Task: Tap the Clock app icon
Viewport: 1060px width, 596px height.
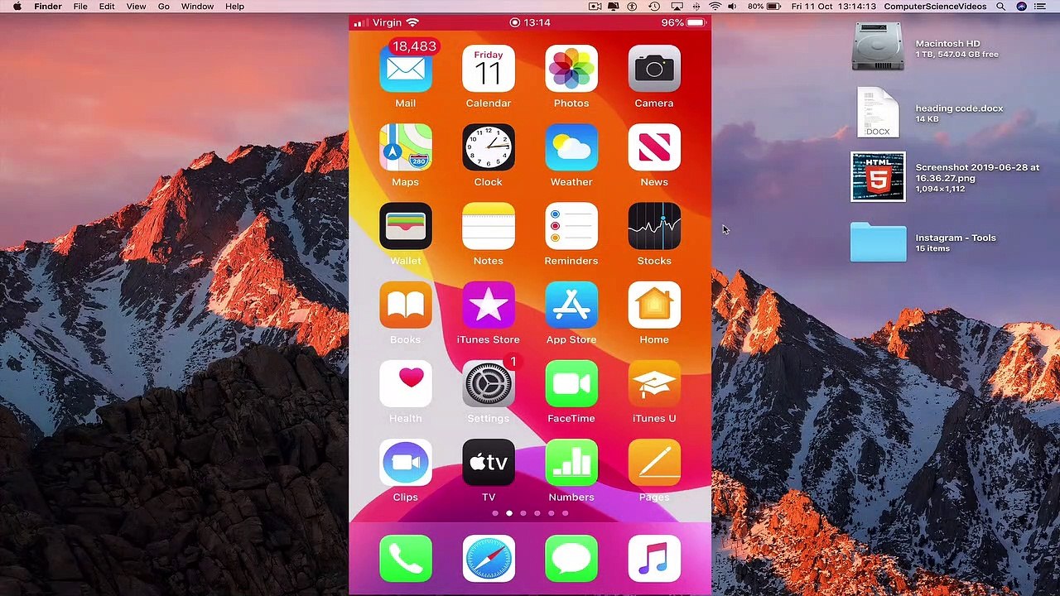Action: pos(489,147)
